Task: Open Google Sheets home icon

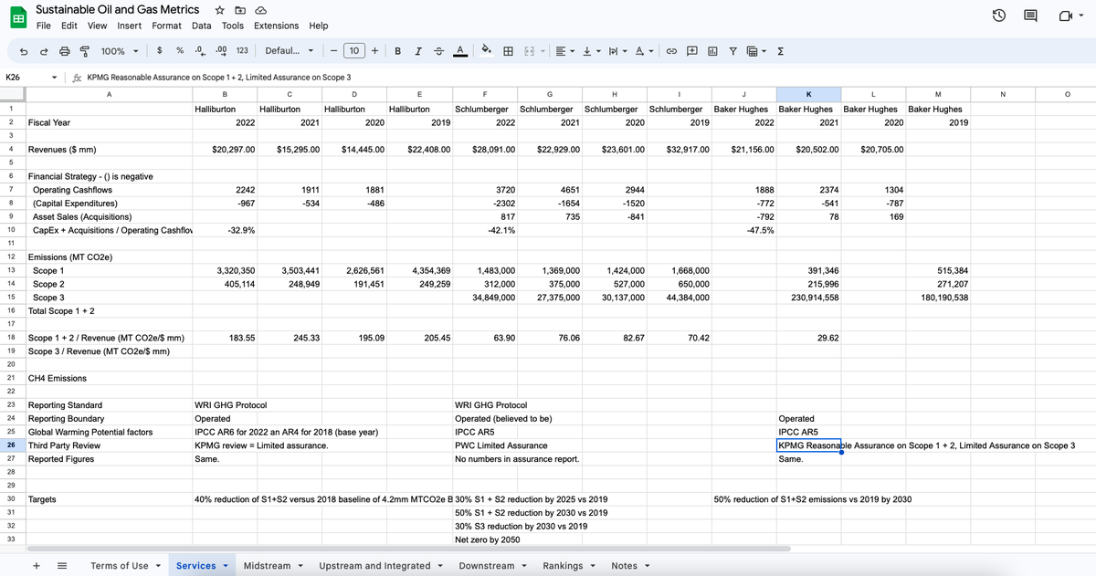Action: pyautogui.click(x=17, y=16)
